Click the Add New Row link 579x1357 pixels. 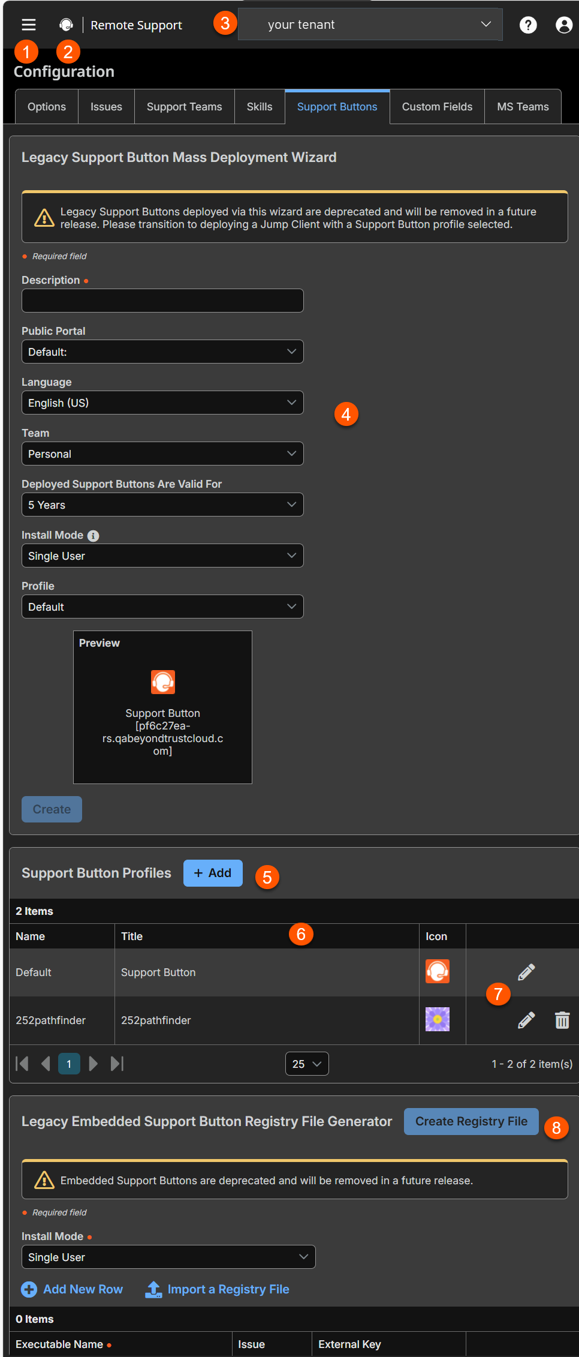click(72, 1289)
